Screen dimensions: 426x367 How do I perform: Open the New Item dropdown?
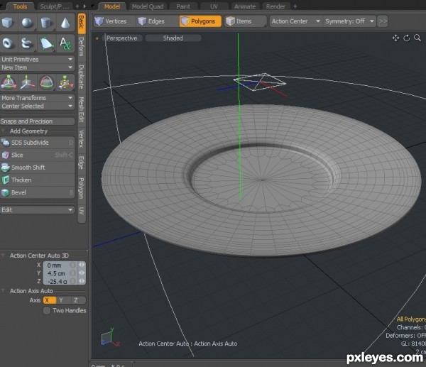[x=37, y=67]
